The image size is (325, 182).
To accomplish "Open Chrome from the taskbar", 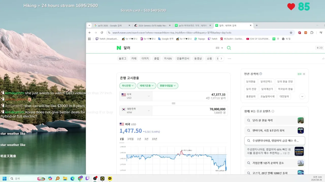I will click(x=80, y=178).
